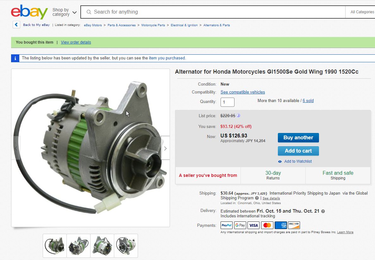Click the Add to cart button
Image resolution: width=375 pixels, height=260 pixels.
pos(298,151)
